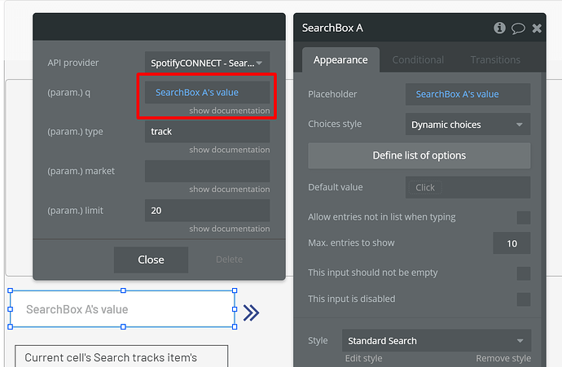Open comments speech bubble icon
The height and width of the screenshot is (367, 562).
click(x=518, y=28)
